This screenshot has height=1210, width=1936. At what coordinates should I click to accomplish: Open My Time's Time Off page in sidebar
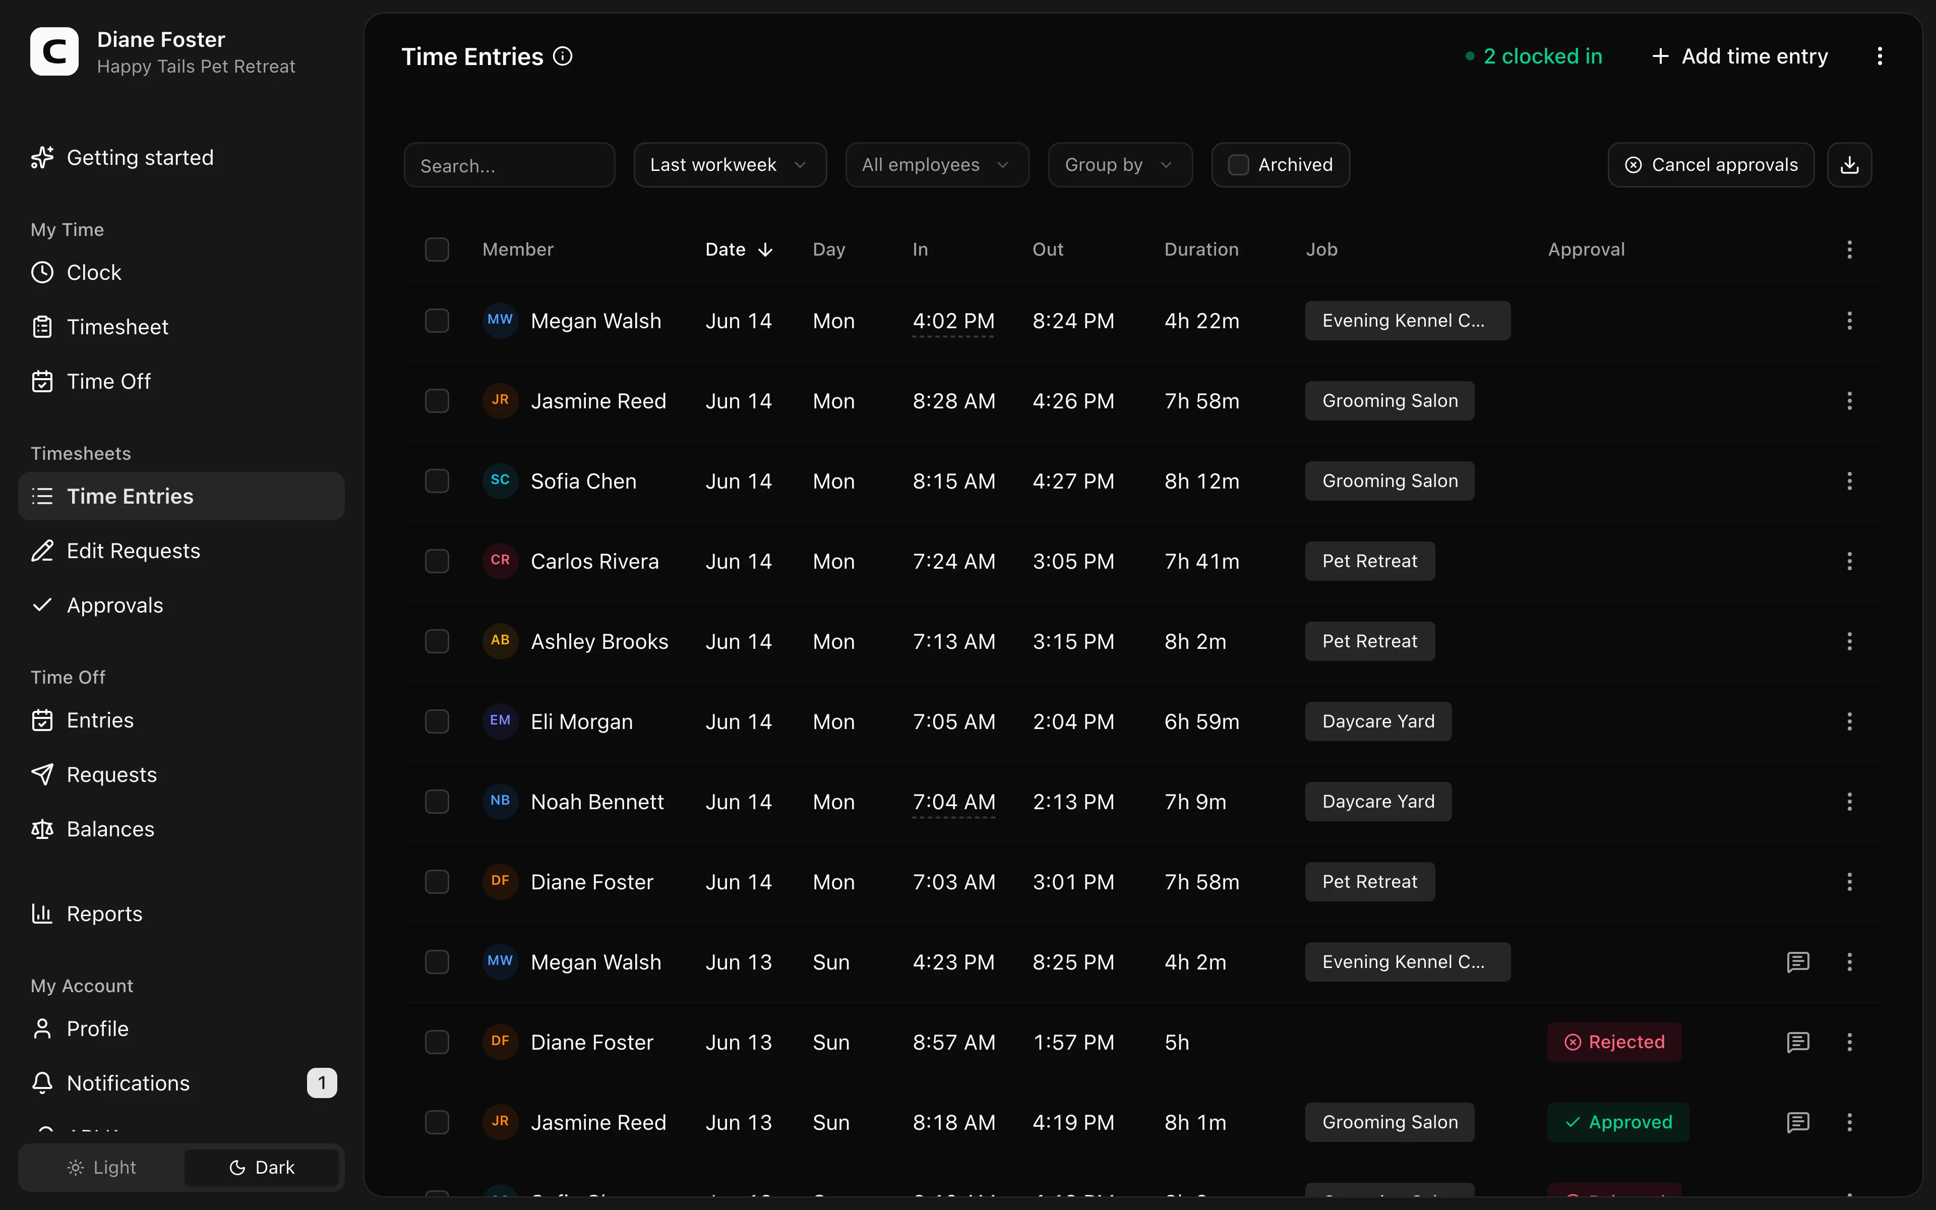click(x=181, y=382)
